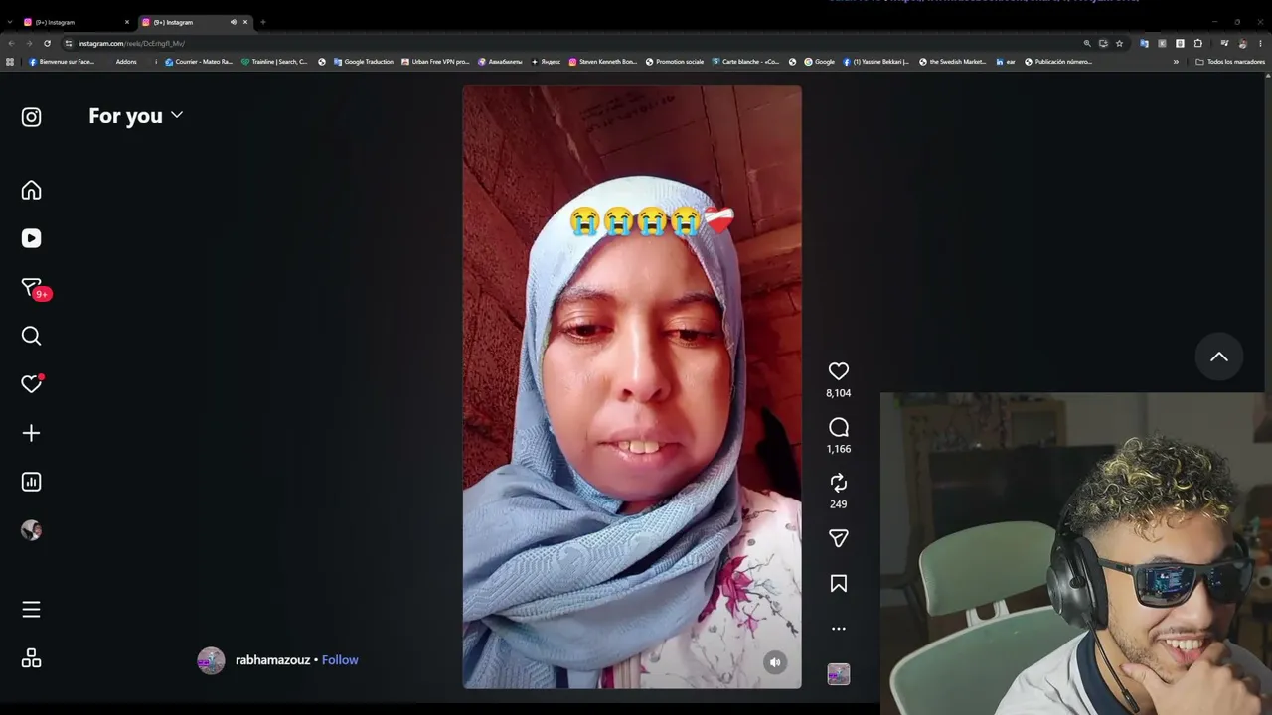This screenshot has height=715, width=1272.
Task: Bookmark this page with the star icon
Action: coord(1119,43)
